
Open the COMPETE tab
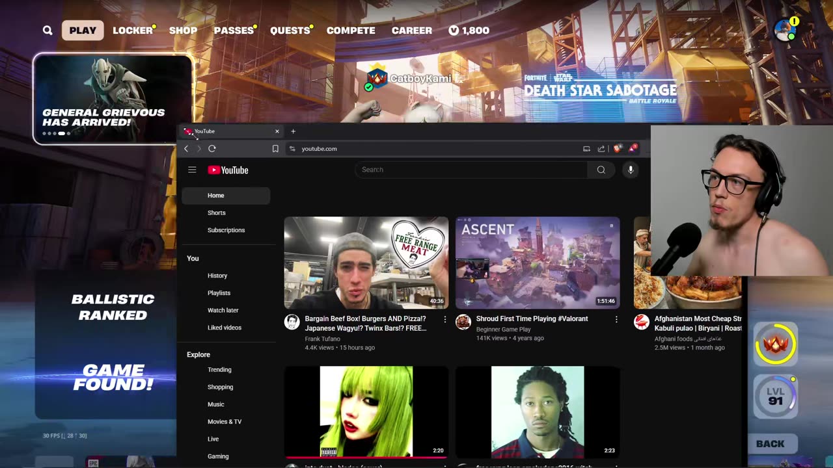coord(351,30)
